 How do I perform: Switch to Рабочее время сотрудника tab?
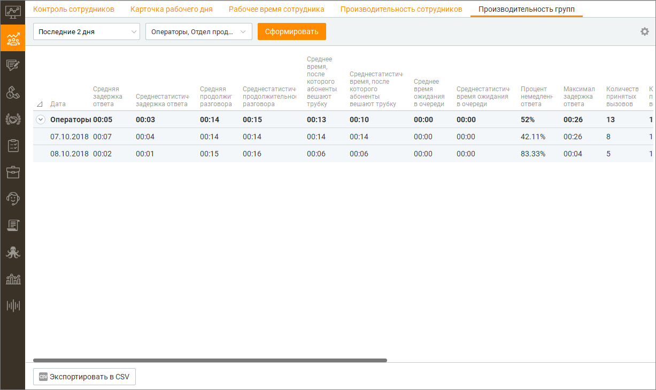(x=276, y=9)
